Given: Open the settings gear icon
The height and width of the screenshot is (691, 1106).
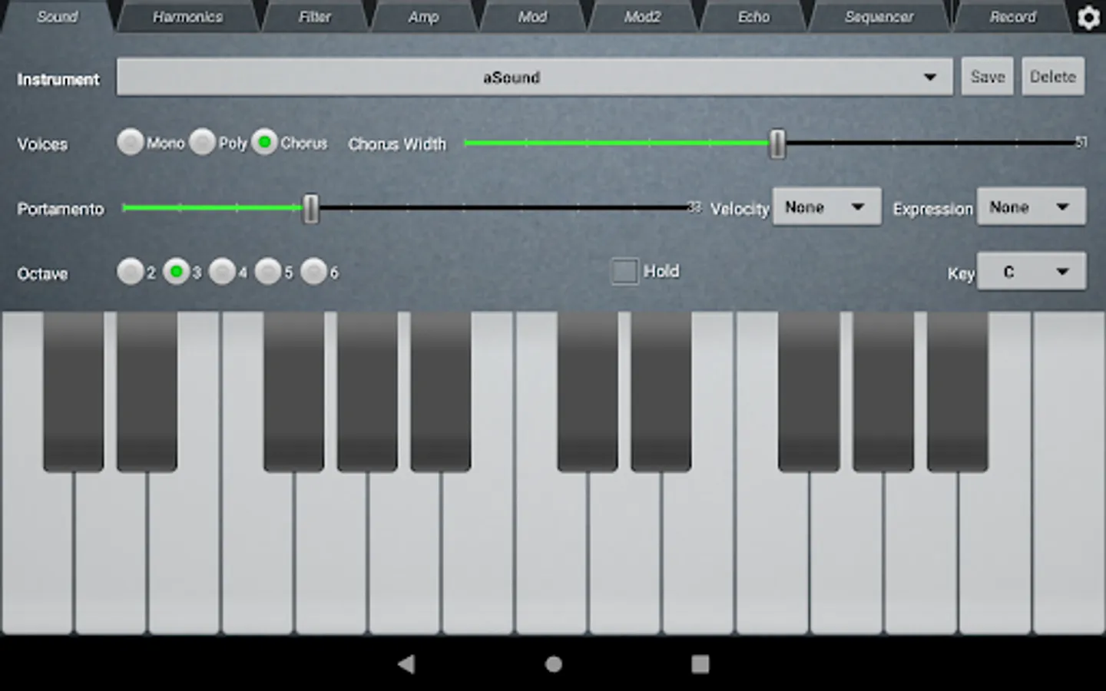Looking at the screenshot, I should point(1088,17).
